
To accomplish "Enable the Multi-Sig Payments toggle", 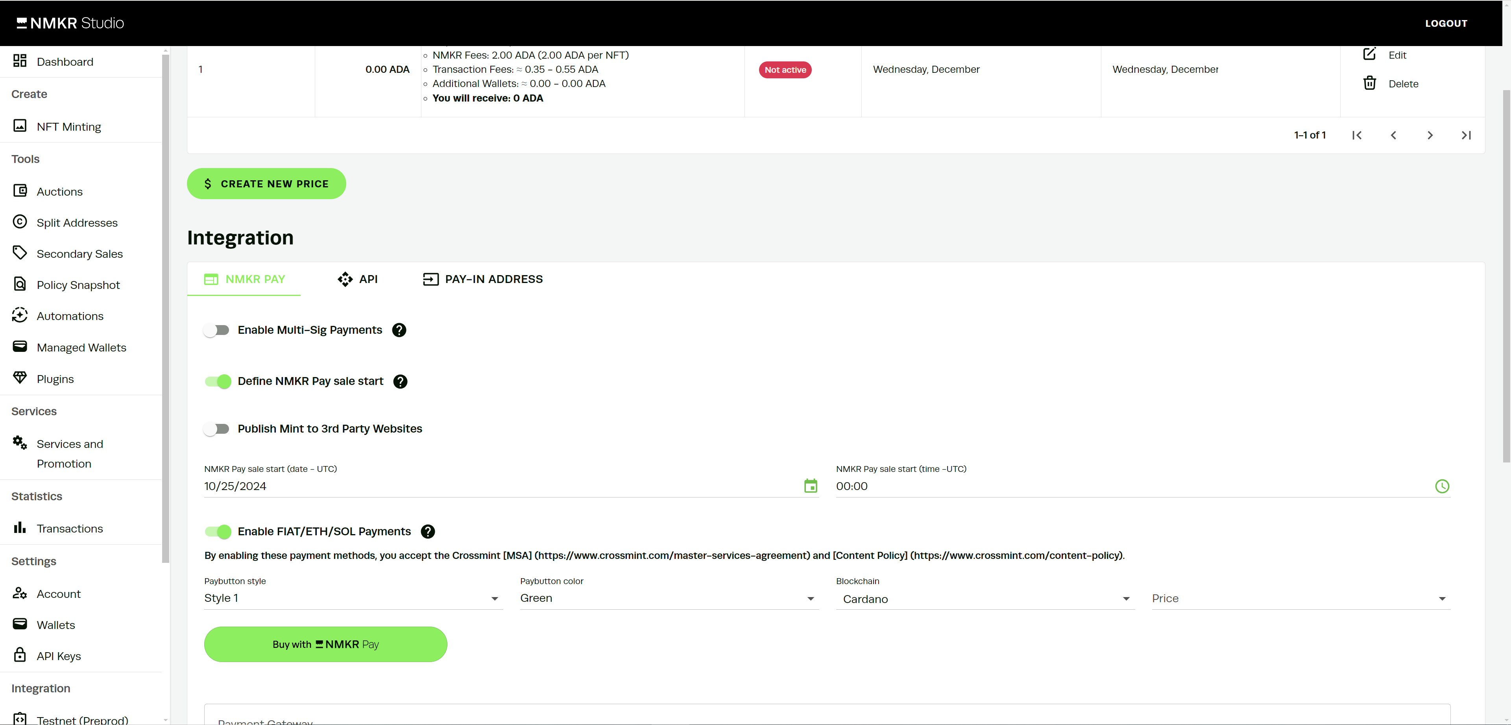I will 216,330.
